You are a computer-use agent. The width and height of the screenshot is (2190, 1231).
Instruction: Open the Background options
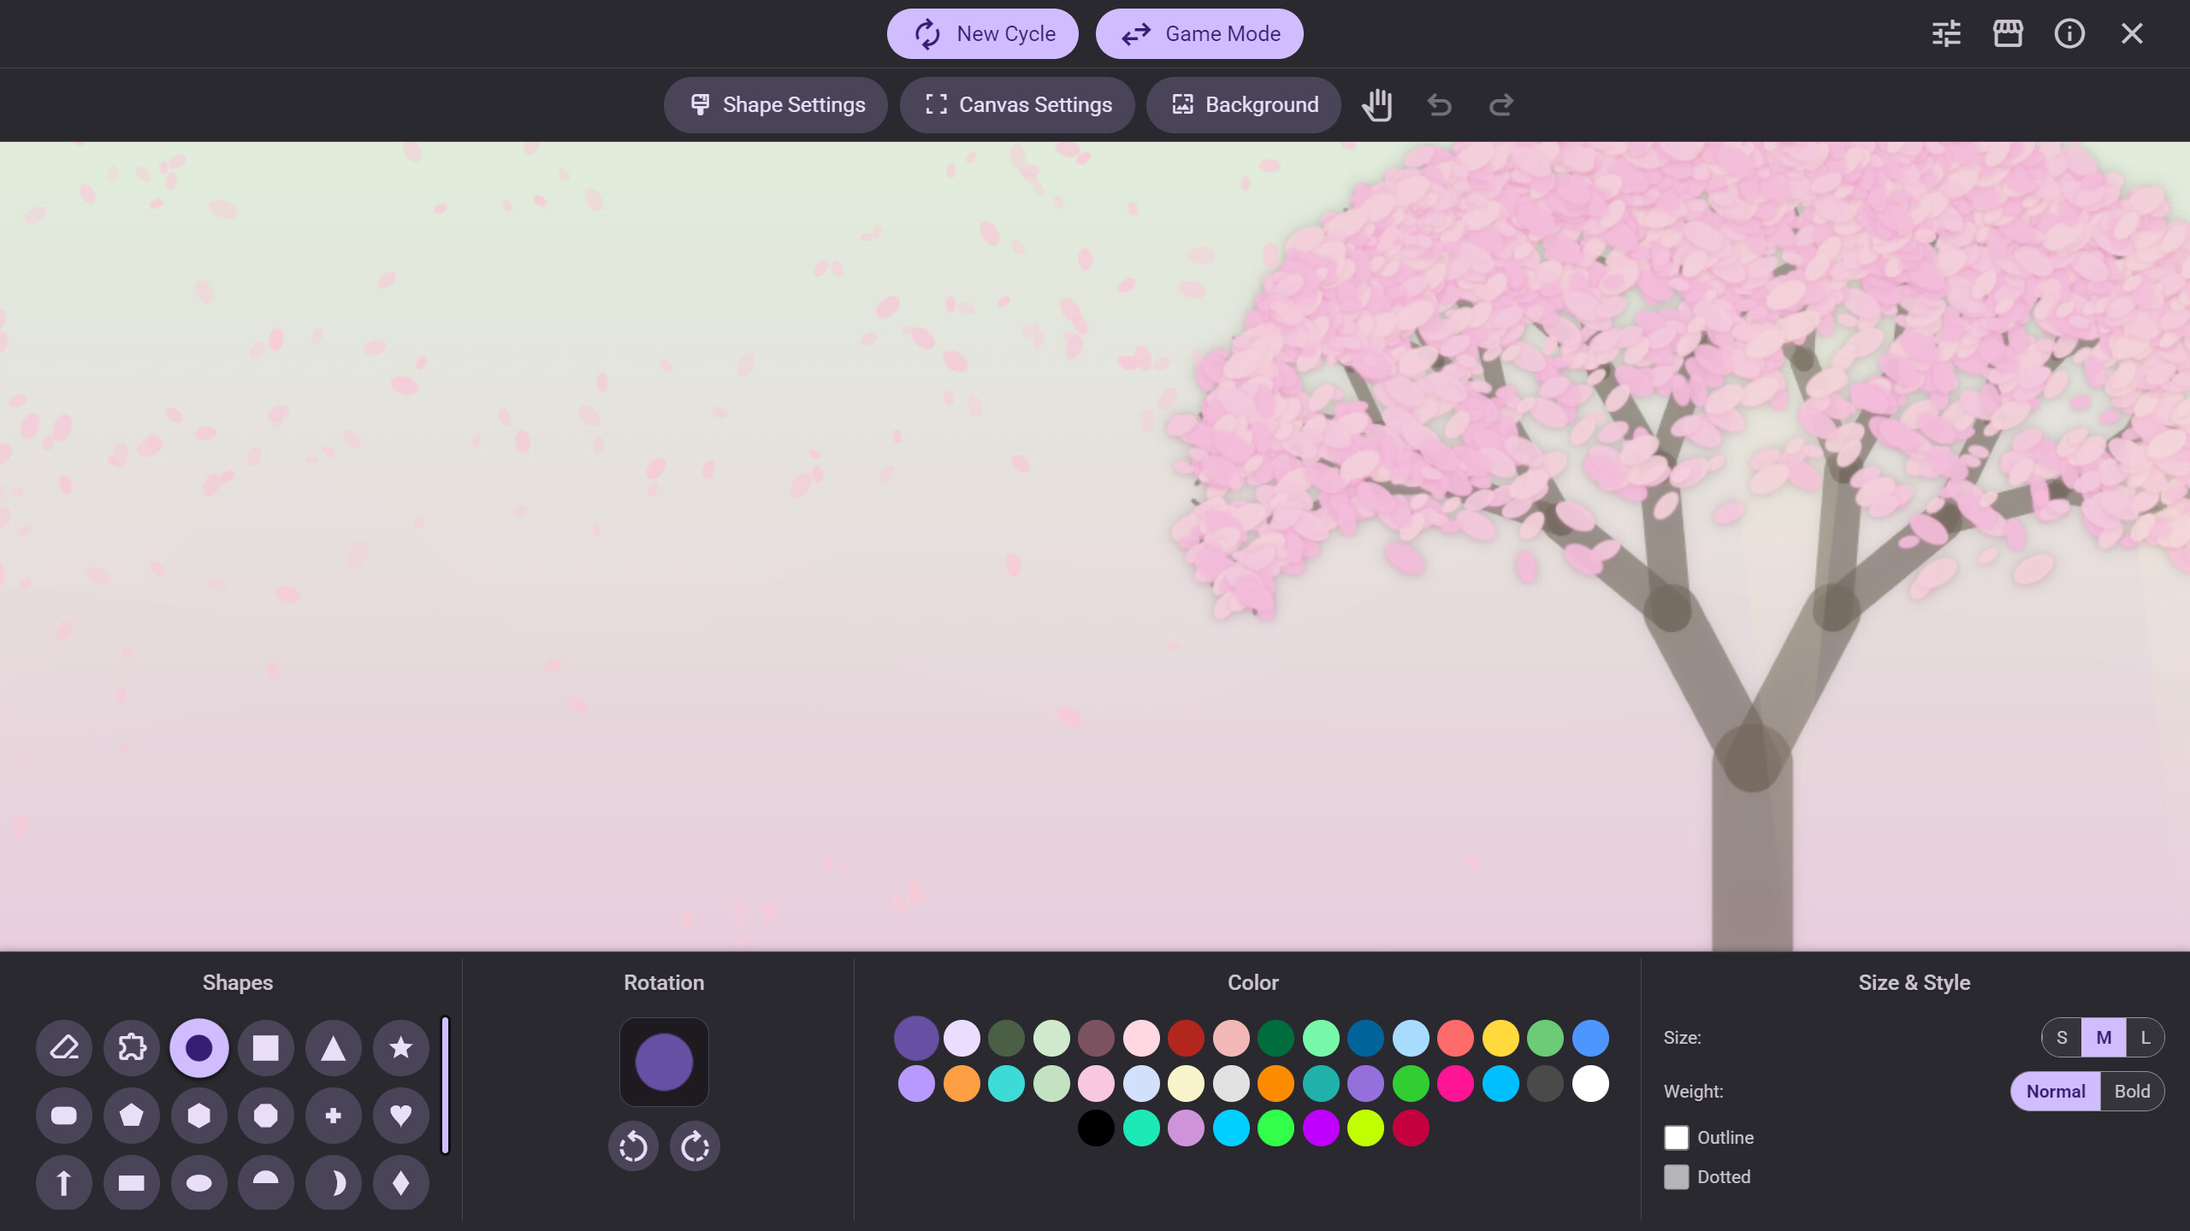[x=1243, y=104]
